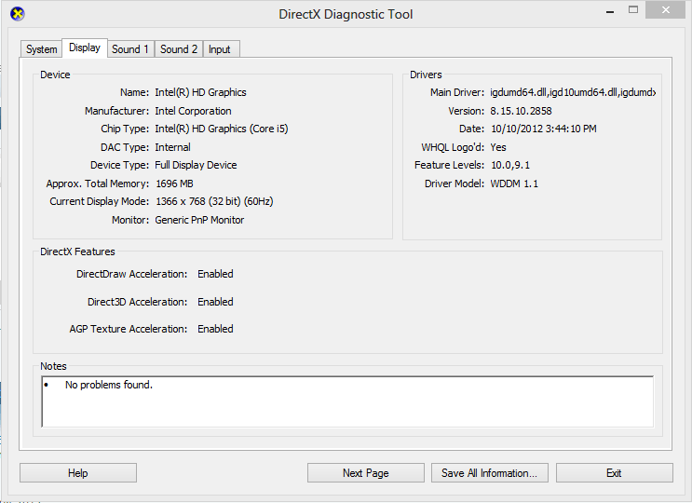692x503 pixels.
Task: Click manufacturer value 'Intel Corporation'
Action: [x=193, y=111]
